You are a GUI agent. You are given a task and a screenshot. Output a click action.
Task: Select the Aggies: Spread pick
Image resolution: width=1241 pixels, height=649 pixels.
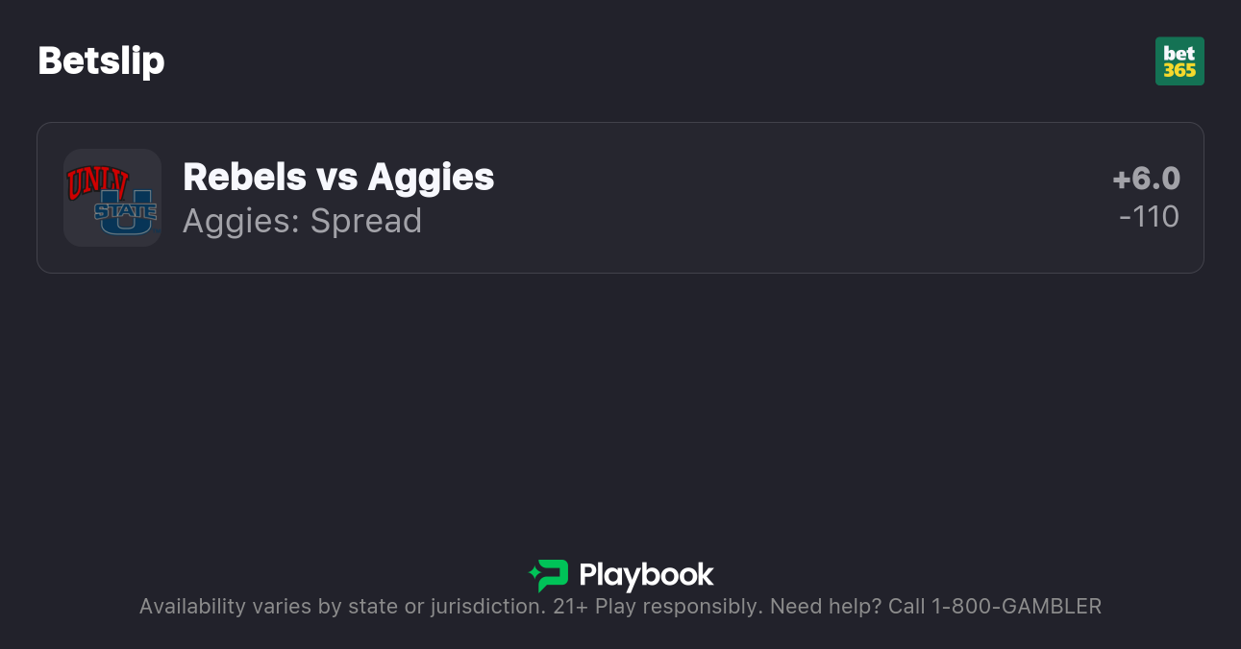pos(302,221)
